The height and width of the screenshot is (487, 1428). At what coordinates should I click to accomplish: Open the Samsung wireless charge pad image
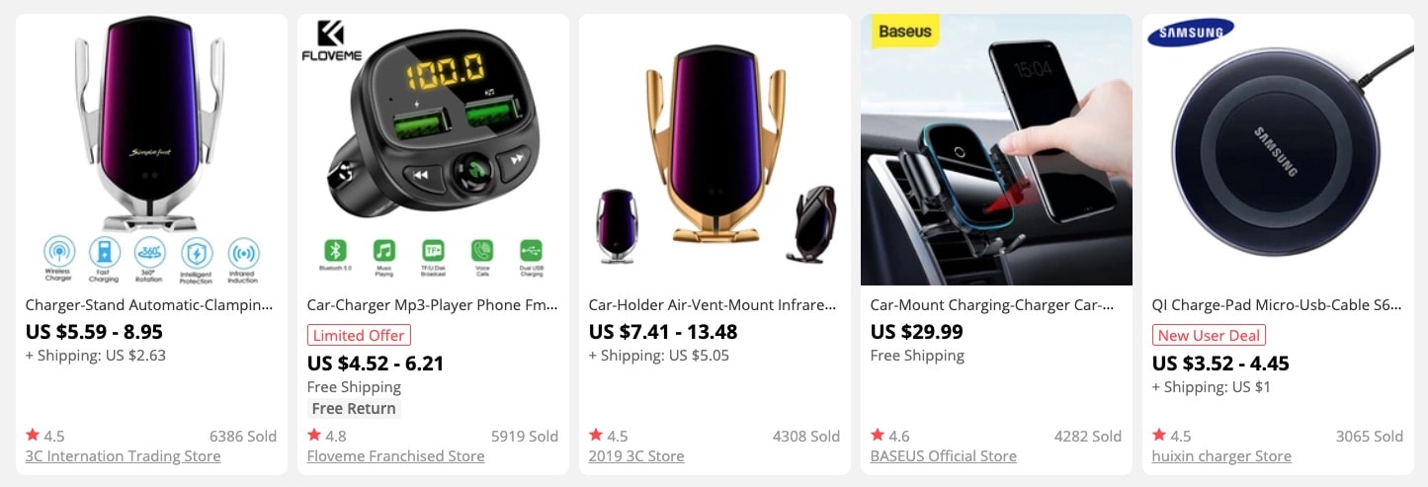[x=1278, y=150]
